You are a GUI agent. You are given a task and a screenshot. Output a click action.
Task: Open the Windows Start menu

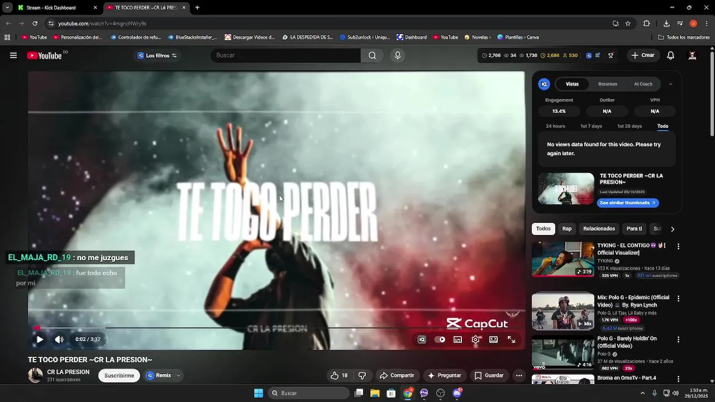coord(259,393)
